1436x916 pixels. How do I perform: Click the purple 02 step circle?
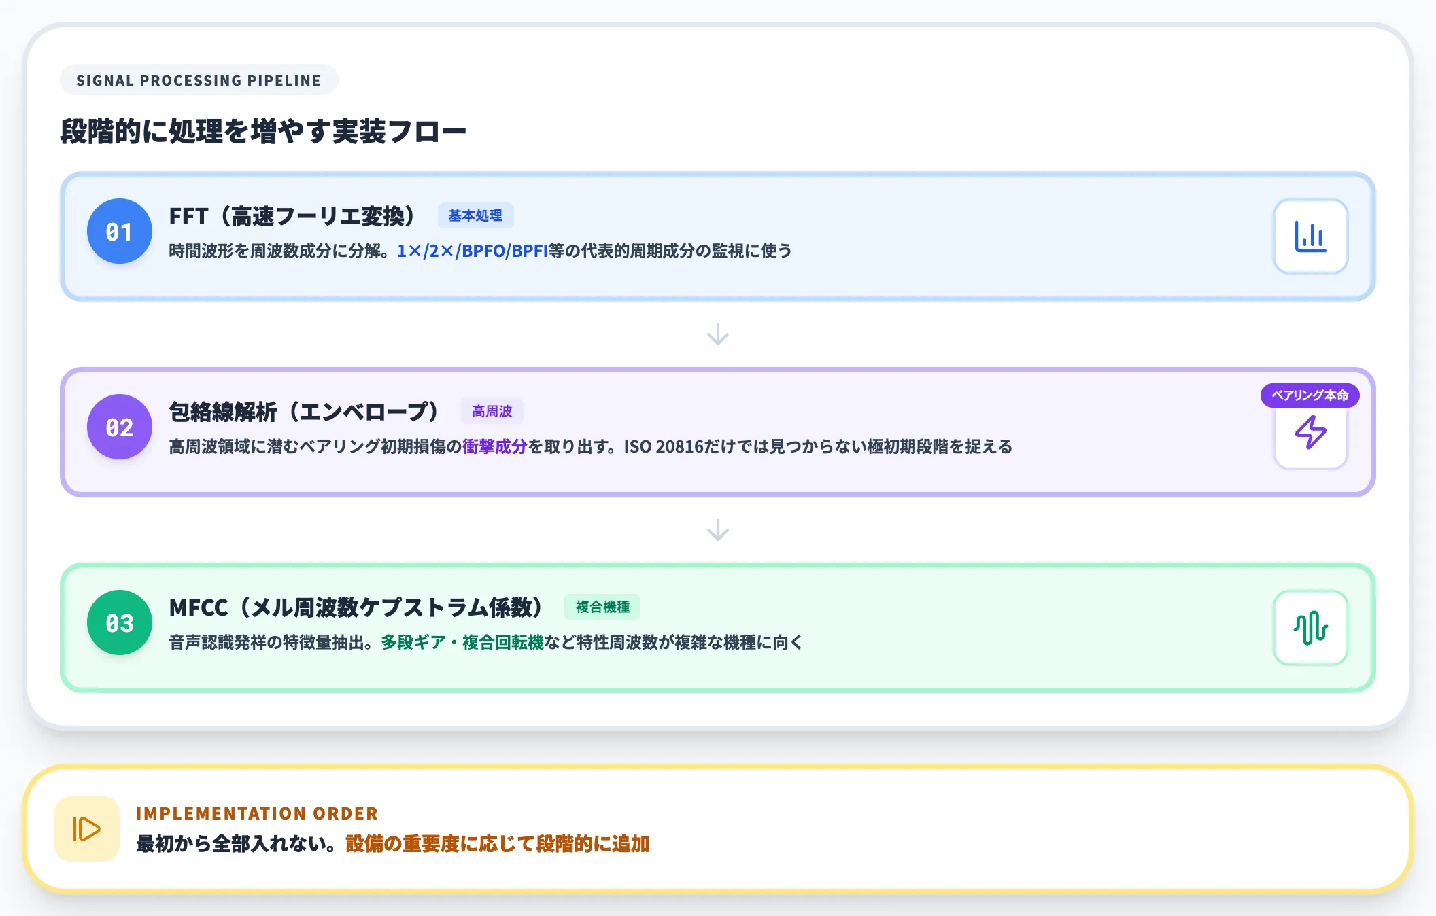click(120, 427)
